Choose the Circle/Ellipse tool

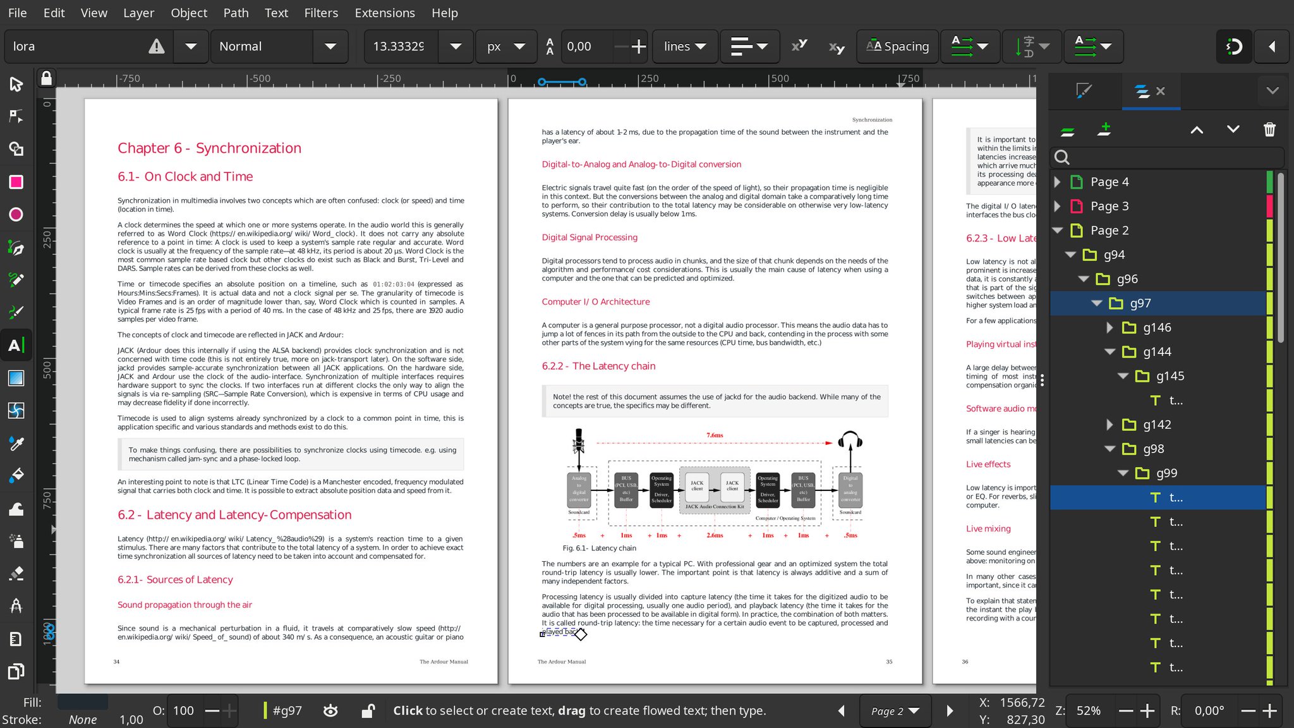point(16,214)
